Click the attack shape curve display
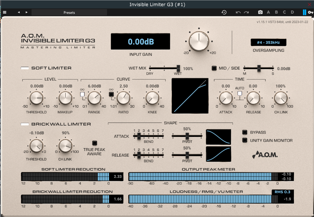This screenshot has height=217, width=314. [218, 137]
